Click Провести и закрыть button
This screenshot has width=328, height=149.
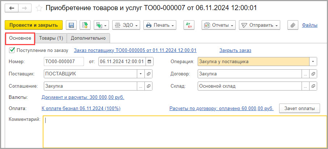pos(34,25)
